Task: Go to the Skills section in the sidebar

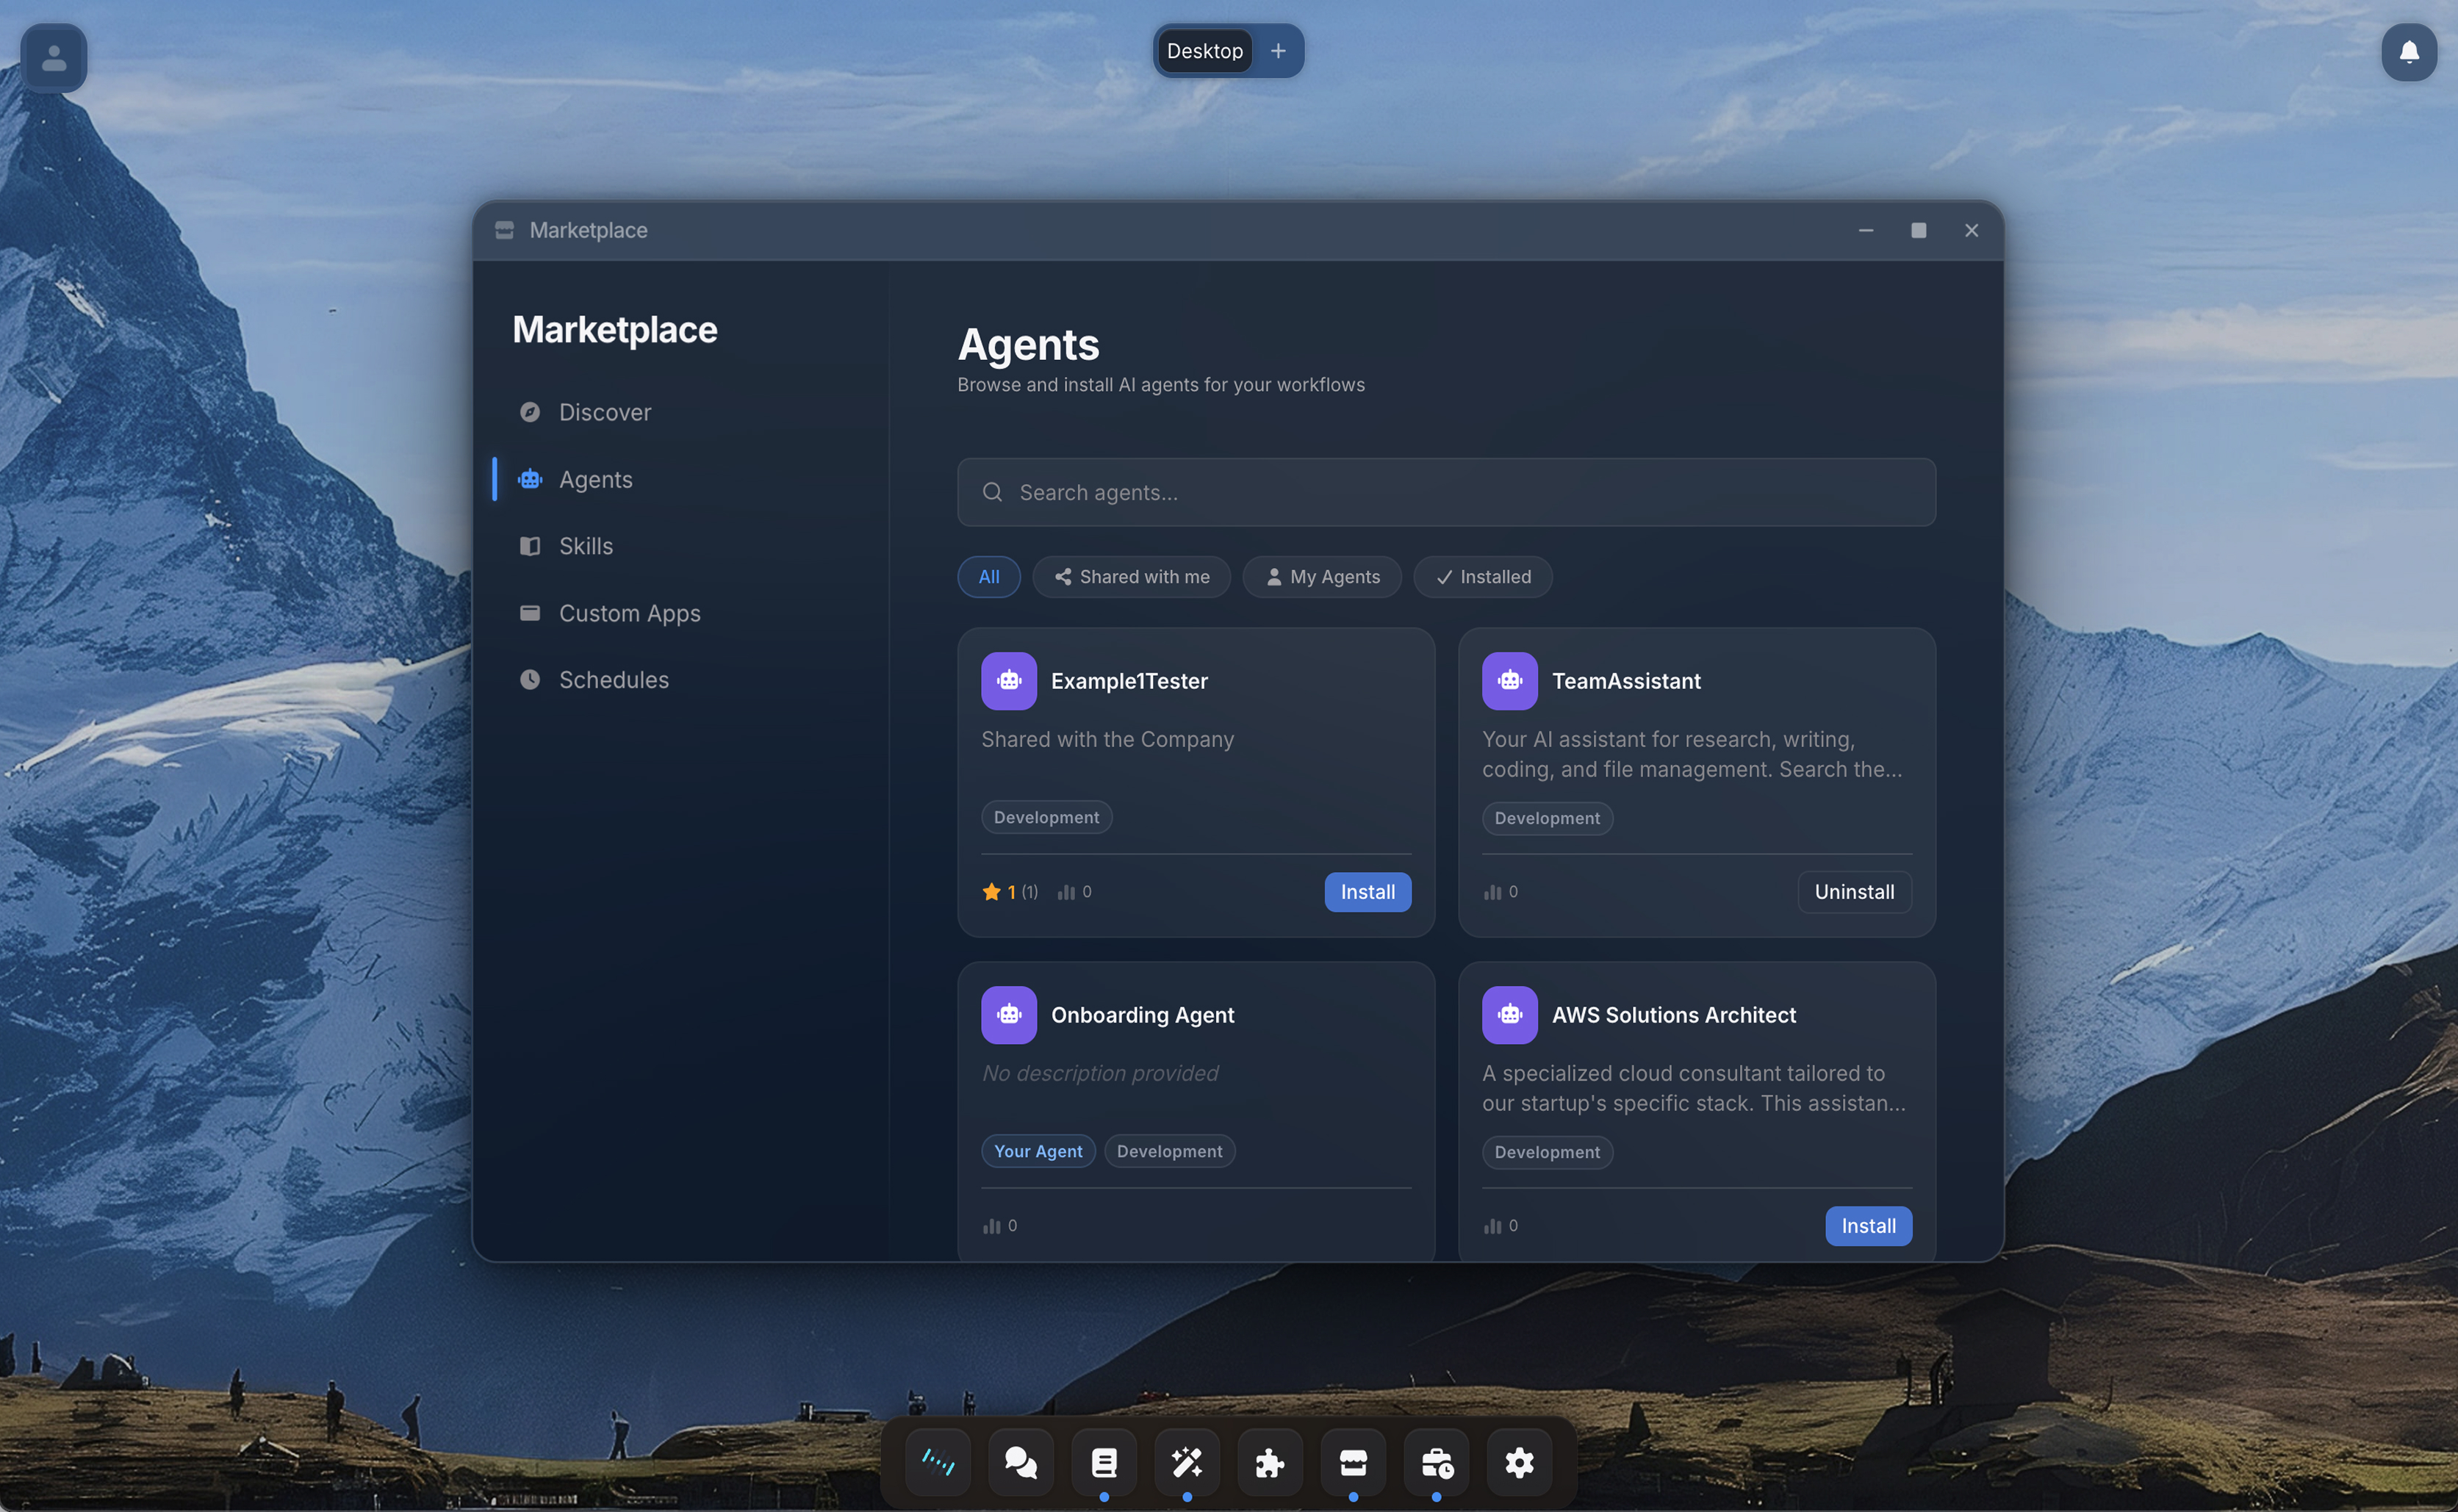Action: [x=585, y=546]
